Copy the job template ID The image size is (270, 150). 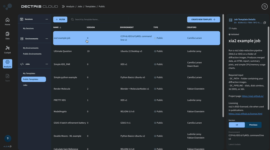[x=265, y=23]
